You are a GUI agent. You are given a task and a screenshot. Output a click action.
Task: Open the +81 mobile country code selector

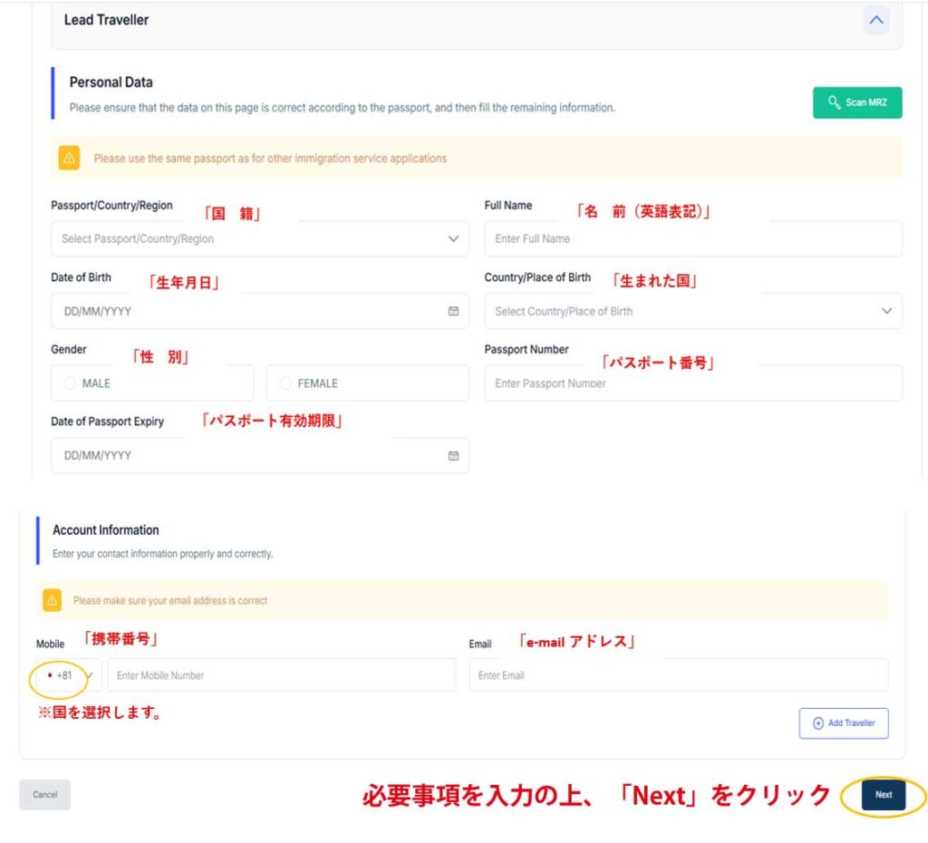tap(69, 675)
